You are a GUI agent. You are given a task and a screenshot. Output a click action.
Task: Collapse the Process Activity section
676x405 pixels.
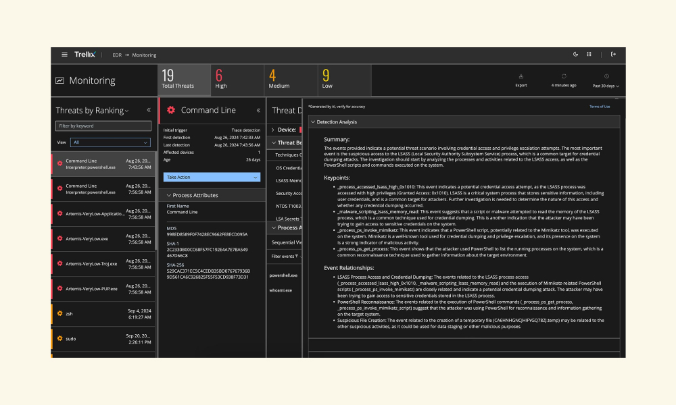(x=274, y=227)
